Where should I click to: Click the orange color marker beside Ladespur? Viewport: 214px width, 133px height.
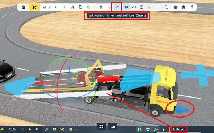pos(169,130)
